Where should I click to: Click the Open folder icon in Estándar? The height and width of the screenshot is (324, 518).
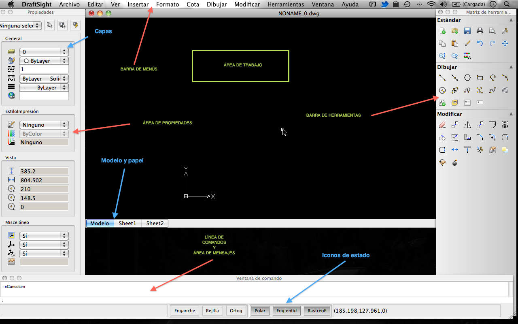pyautogui.click(x=455, y=31)
